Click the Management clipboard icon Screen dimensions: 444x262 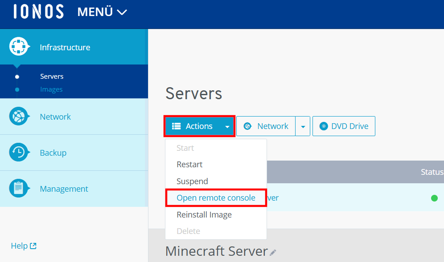tap(19, 189)
